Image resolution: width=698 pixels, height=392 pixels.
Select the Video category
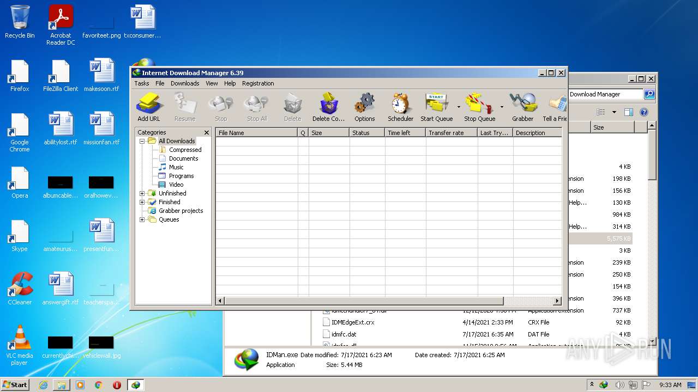coord(176,185)
